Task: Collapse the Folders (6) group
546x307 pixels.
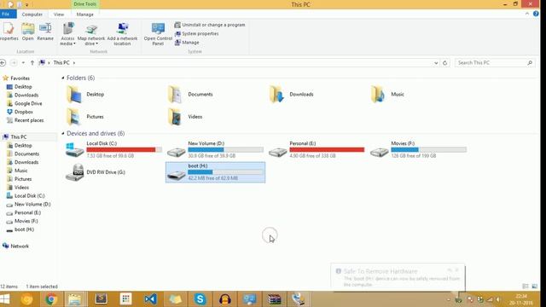Action: (x=63, y=78)
